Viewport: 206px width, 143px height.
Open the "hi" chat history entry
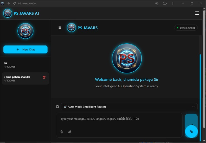(25, 65)
